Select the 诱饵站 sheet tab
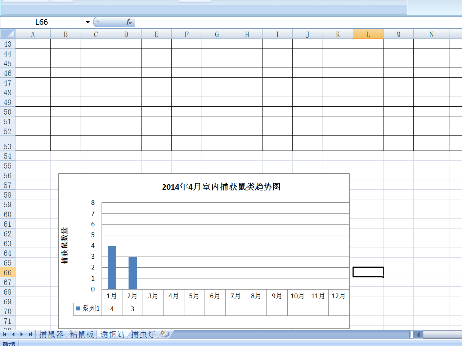 112,335
